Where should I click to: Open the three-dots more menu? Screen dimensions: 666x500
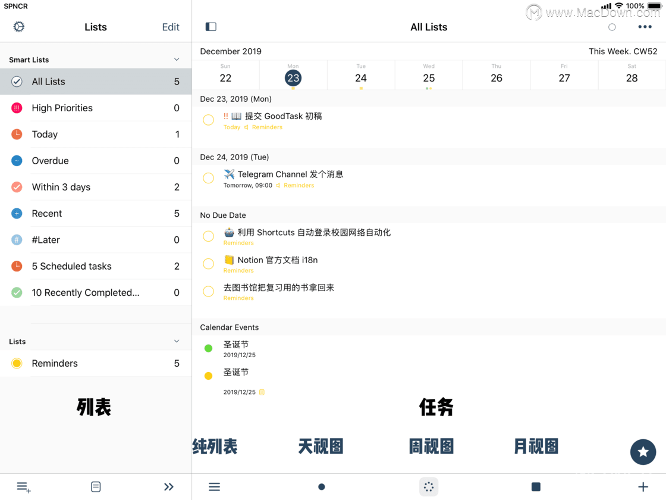tap(645, 27)
